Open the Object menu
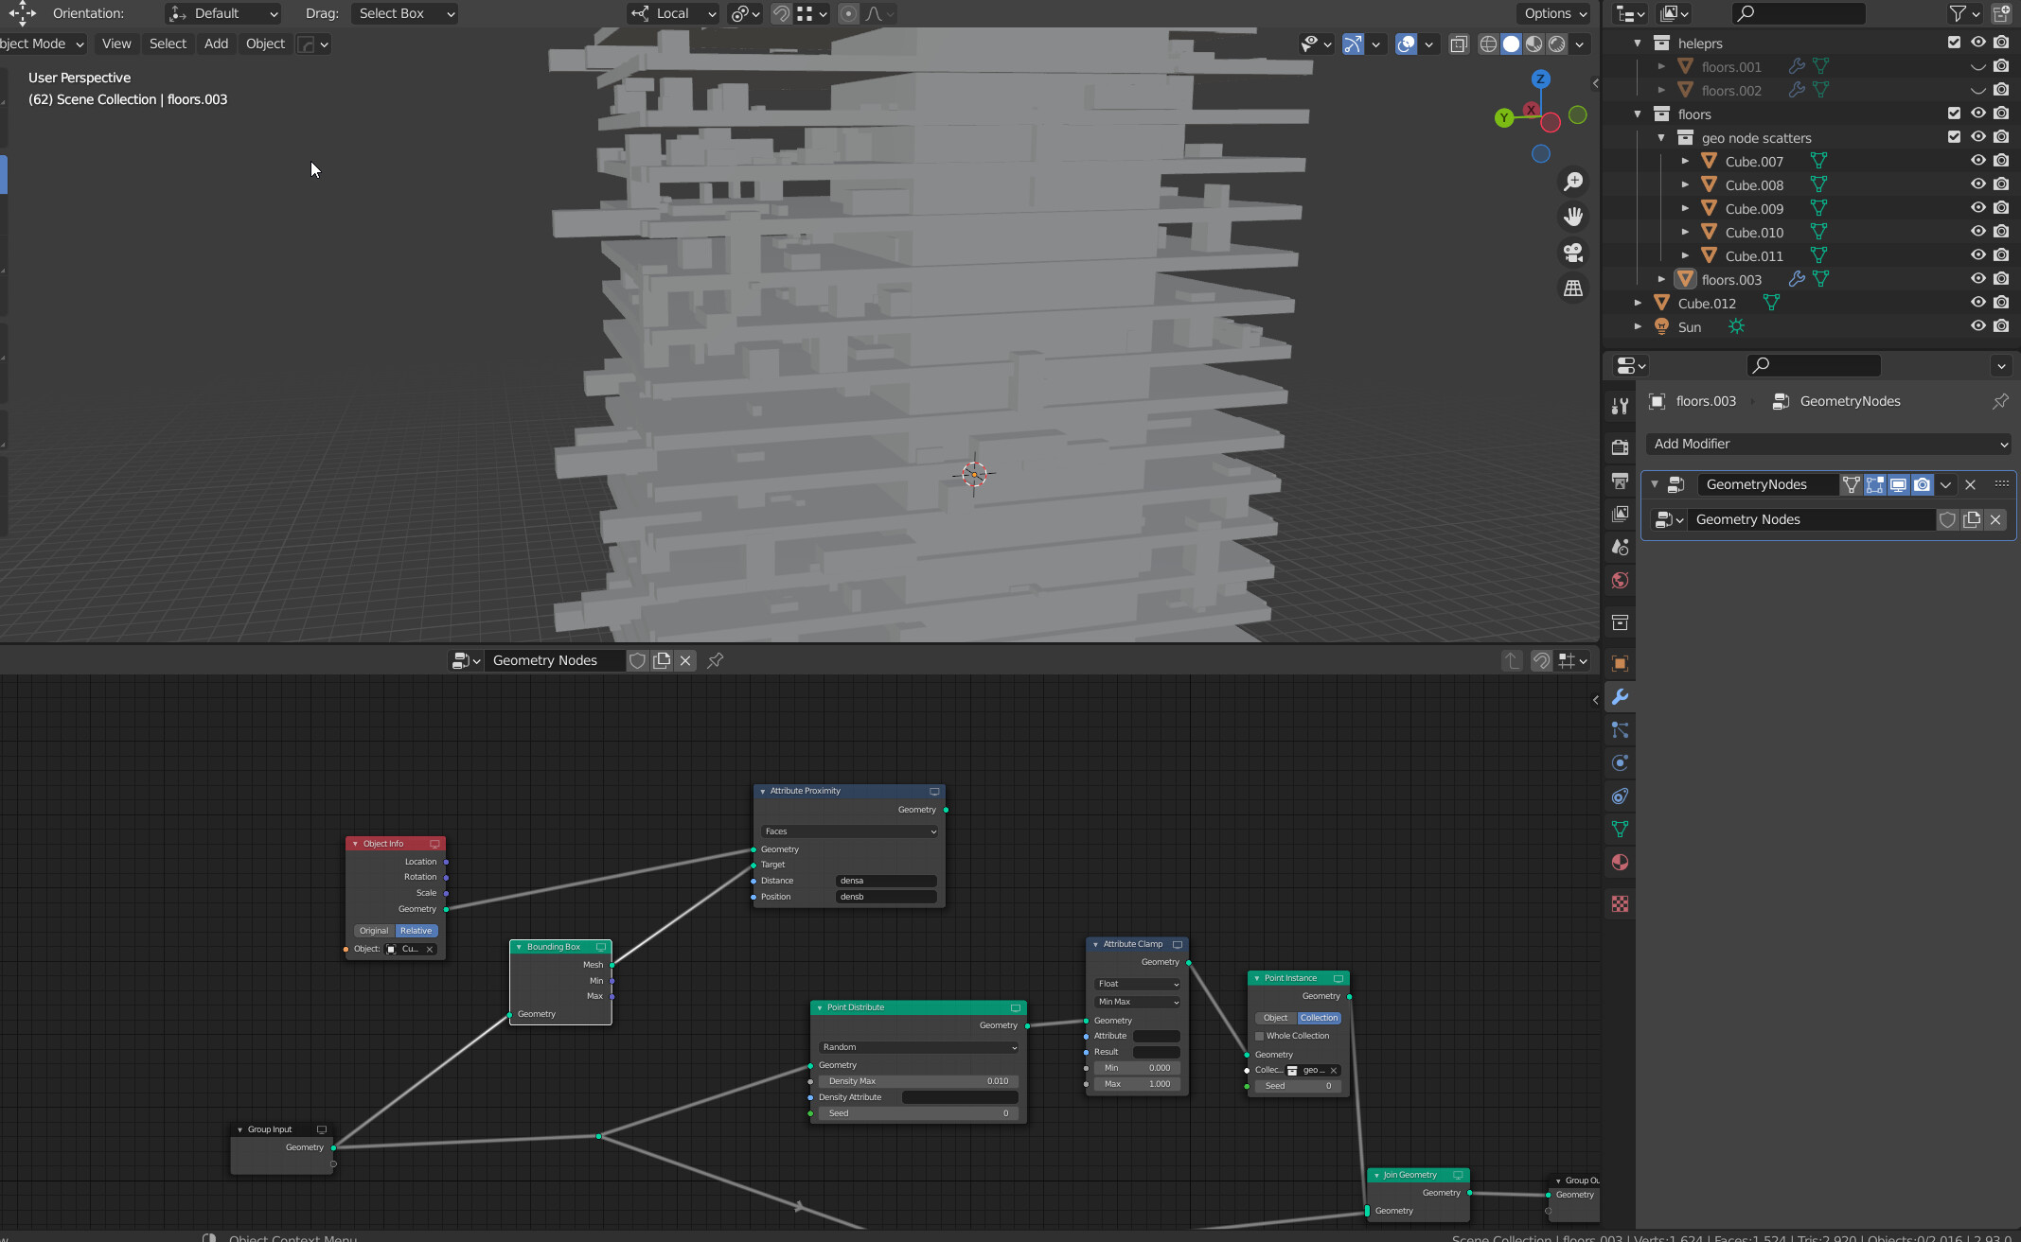2021x1242 pixels. (x=265, y=44)
